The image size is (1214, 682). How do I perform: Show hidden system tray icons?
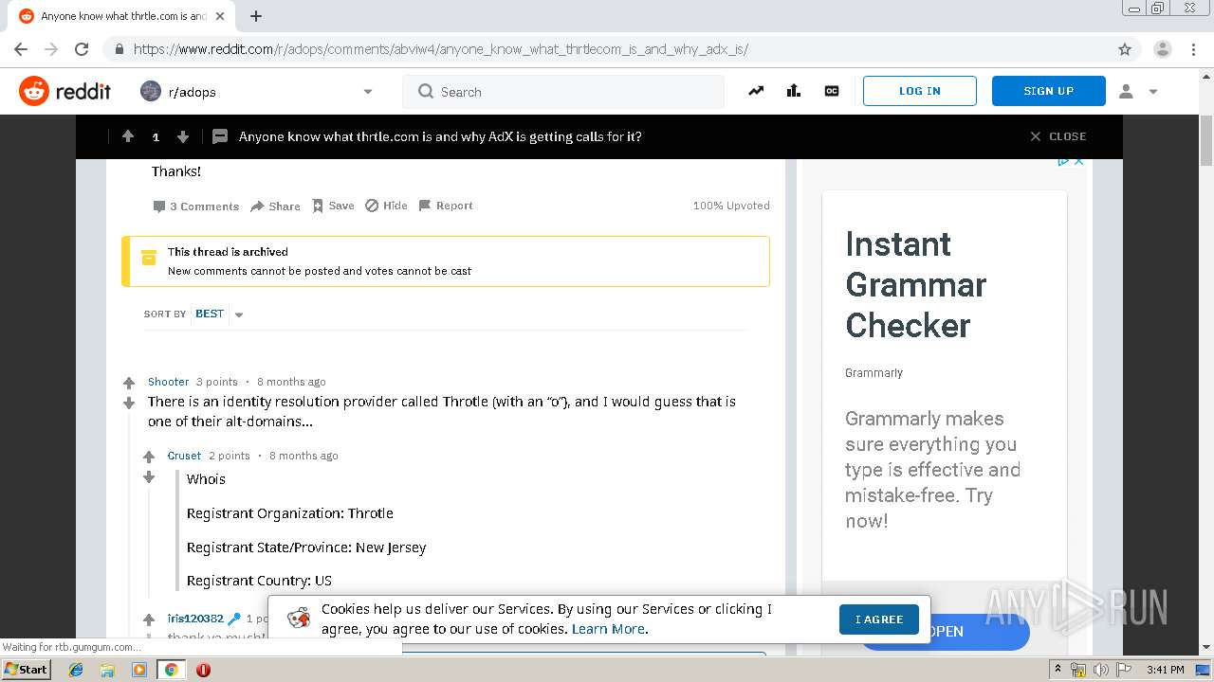[x=1058, y=670]
